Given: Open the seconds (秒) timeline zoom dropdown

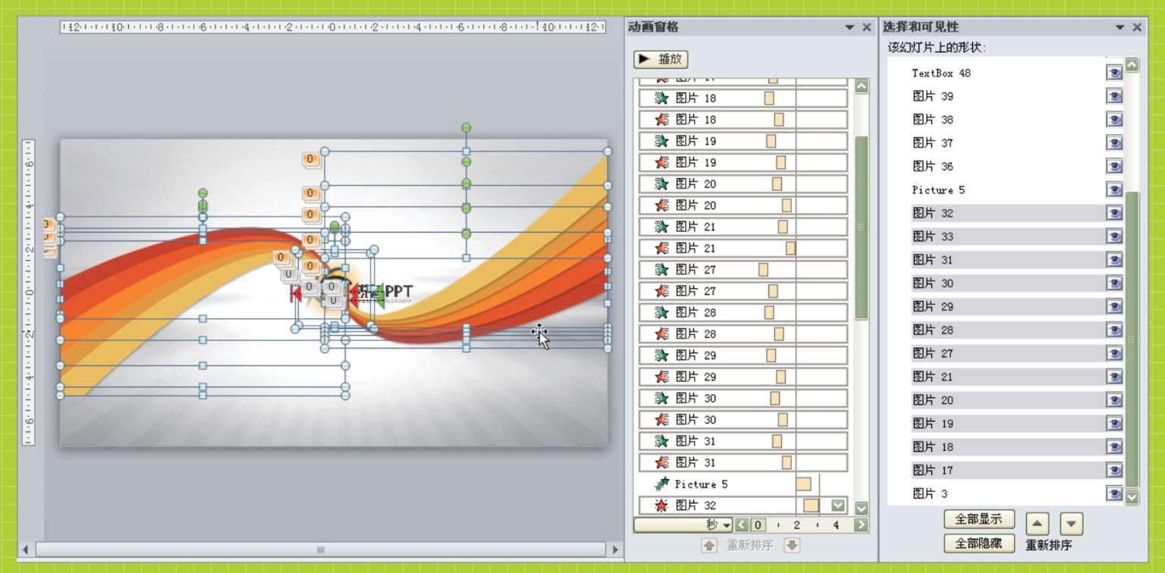Looking at the screenshot, I should tap(727, 525).
